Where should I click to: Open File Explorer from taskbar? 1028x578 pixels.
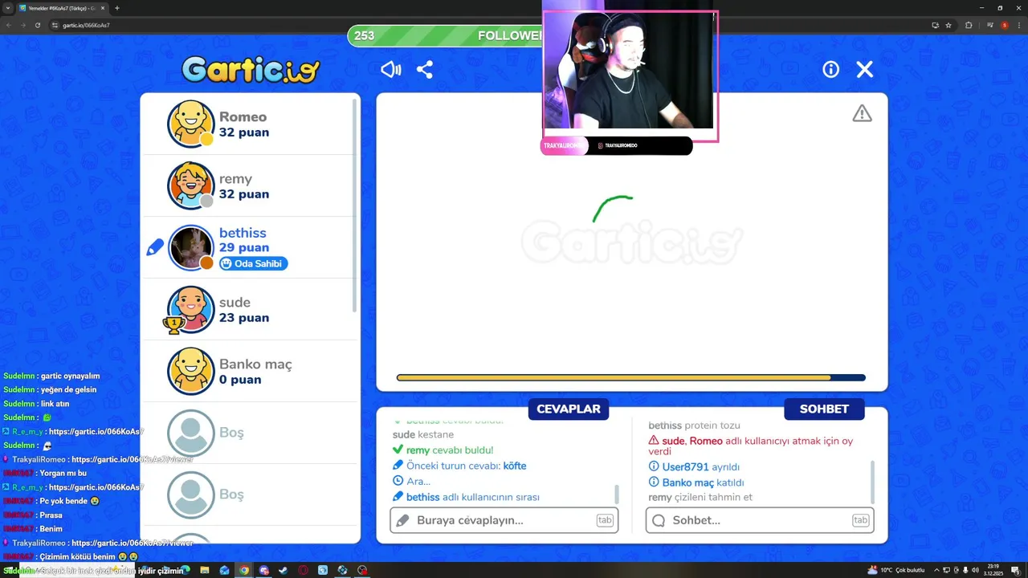(x=205, y=570)
